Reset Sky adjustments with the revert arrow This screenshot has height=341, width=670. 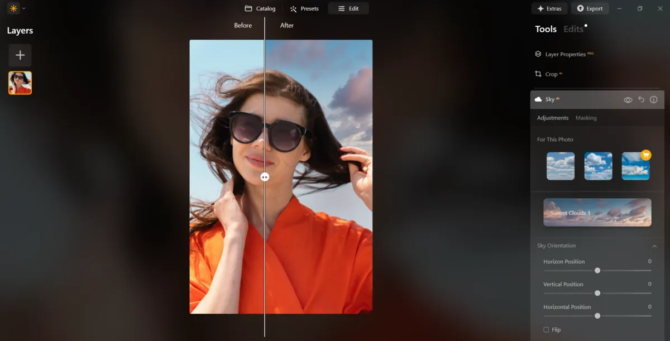pos(640,99)
